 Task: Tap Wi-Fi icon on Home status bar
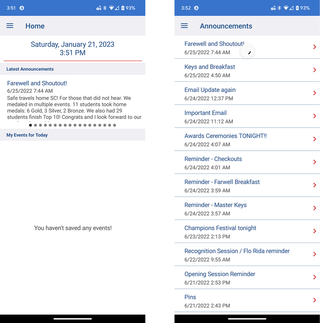coord(111,8)
